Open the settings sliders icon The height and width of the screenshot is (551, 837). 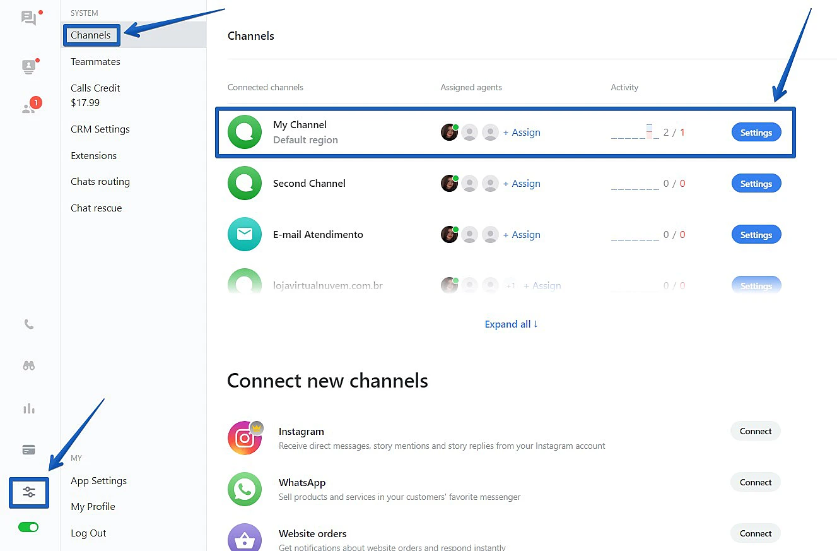pos(29,492)
